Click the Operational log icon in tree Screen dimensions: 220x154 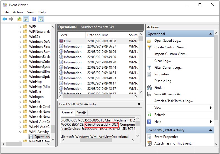[31, 136]
